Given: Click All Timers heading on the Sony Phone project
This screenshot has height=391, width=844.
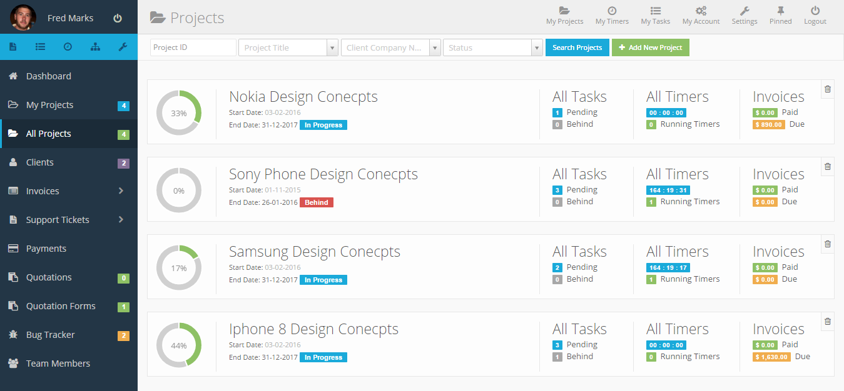Looking at the screenshot, I should point(678,174).
